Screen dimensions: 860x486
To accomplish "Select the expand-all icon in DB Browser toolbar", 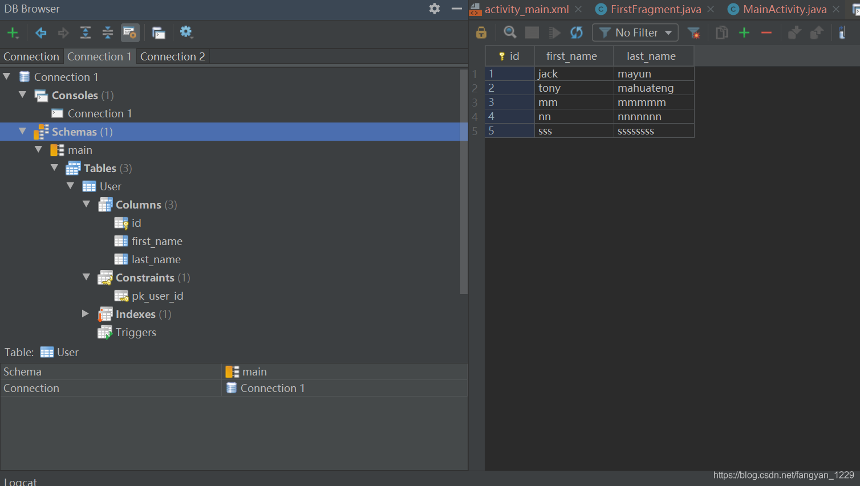I will coord(85,32).
